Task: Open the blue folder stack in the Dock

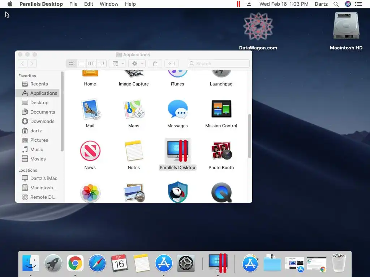Action: (272, 263)
